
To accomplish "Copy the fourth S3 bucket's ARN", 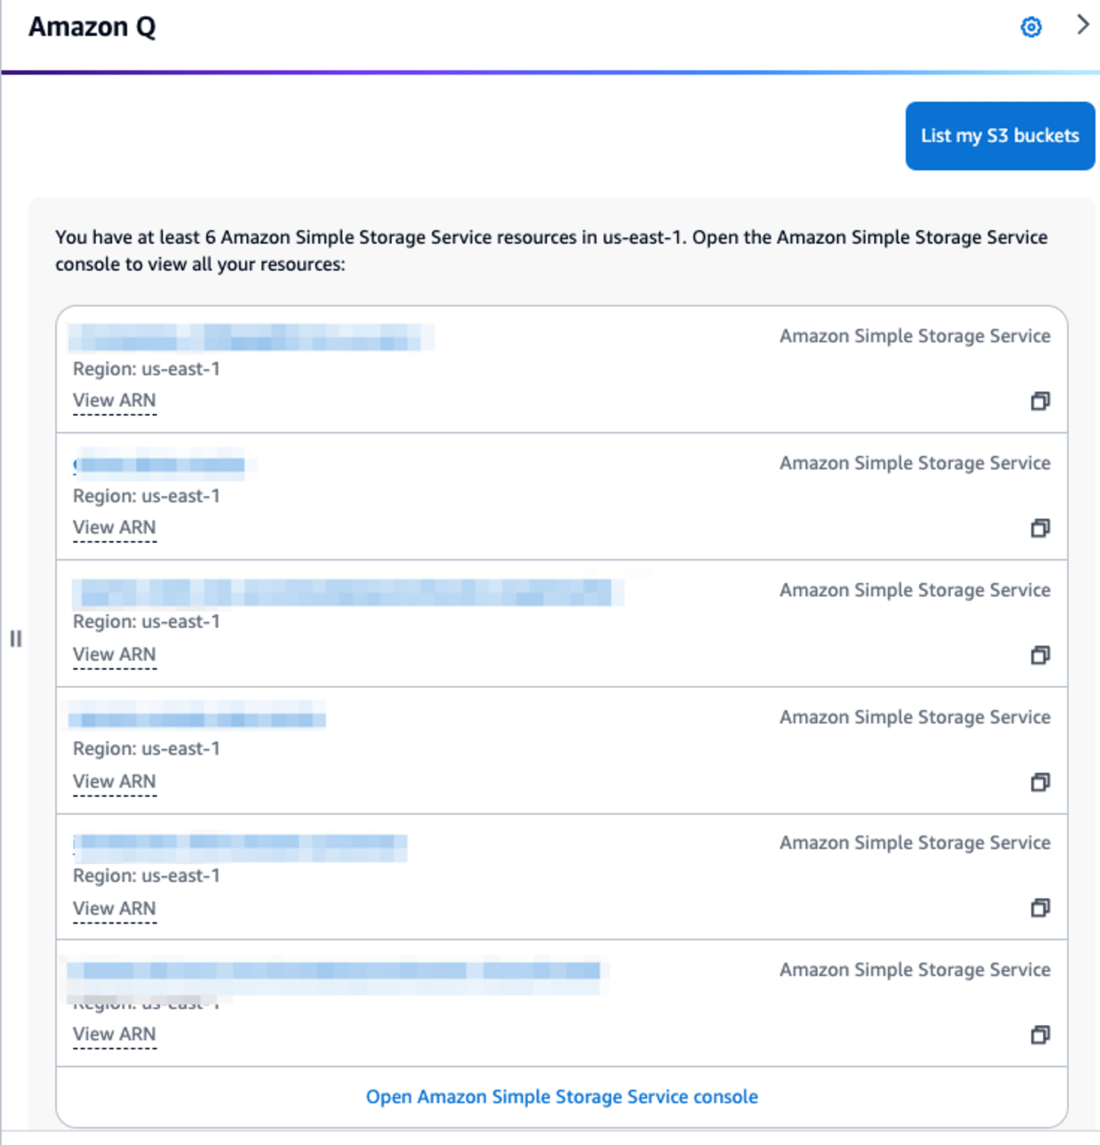I will [1040, 781].
